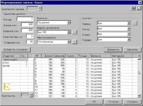Click browse button next to Марка материала
143x106 pixels.
pos(75,32)
